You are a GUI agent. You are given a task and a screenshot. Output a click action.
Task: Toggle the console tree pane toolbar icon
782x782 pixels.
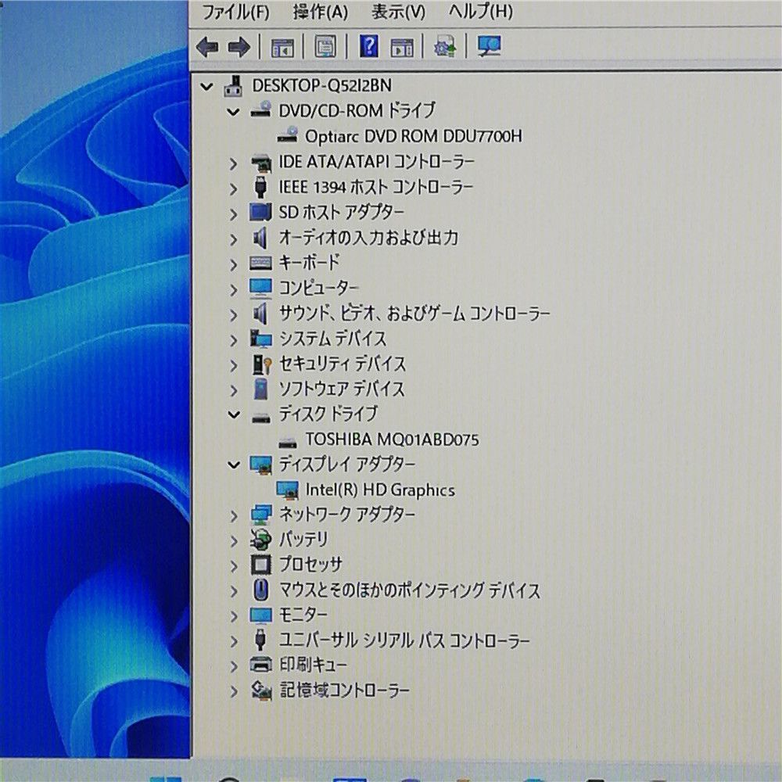pos(282,48)
